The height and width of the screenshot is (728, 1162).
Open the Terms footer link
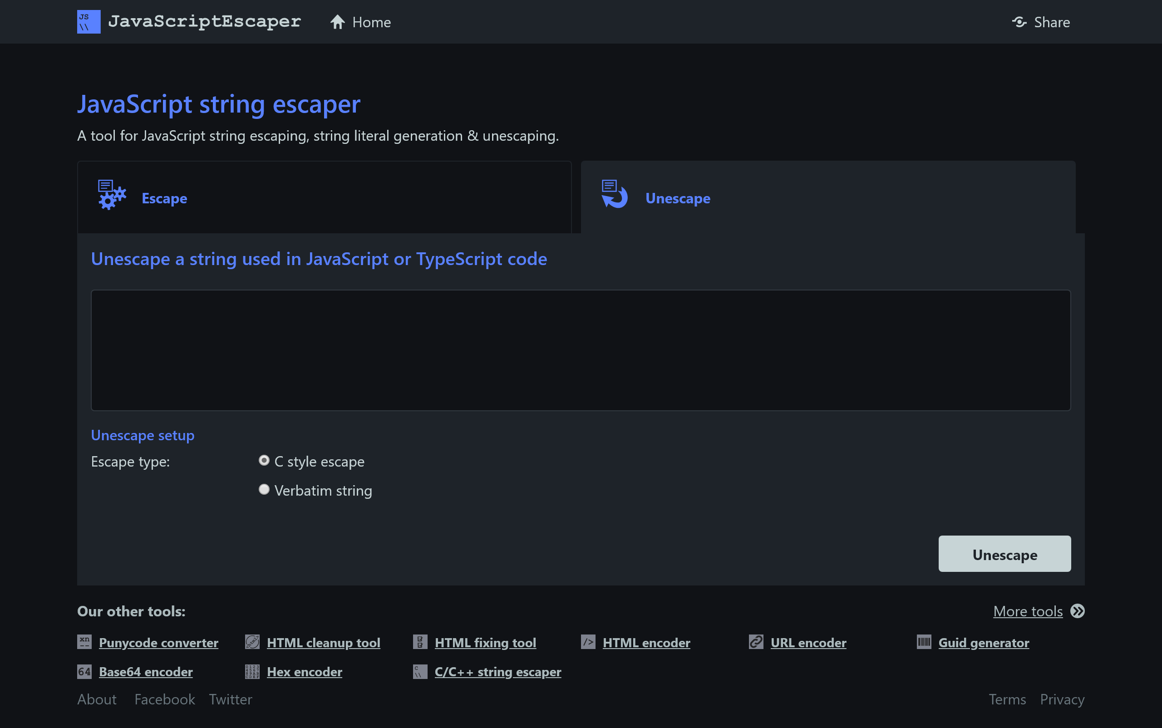1007,699
